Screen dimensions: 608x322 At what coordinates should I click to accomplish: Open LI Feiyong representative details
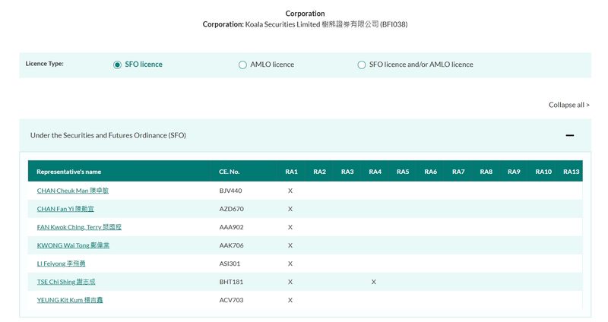(61, 264)
